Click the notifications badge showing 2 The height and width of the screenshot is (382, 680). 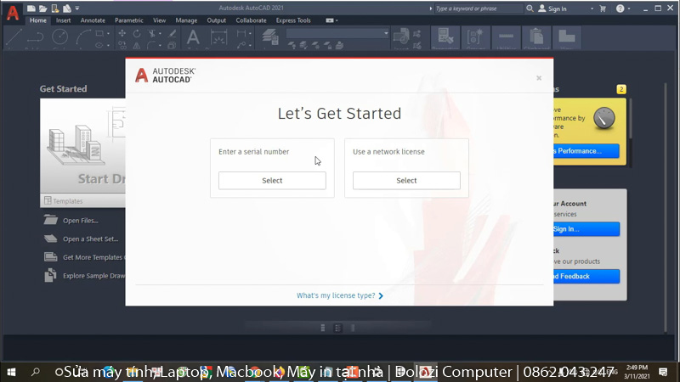click(x=621, y=89)
